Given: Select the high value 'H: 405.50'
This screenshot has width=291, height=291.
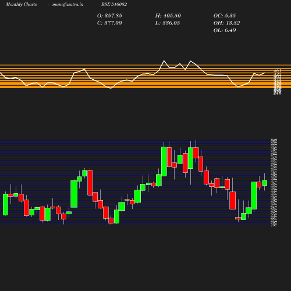Looking at the screenshot, I should 168,16.
